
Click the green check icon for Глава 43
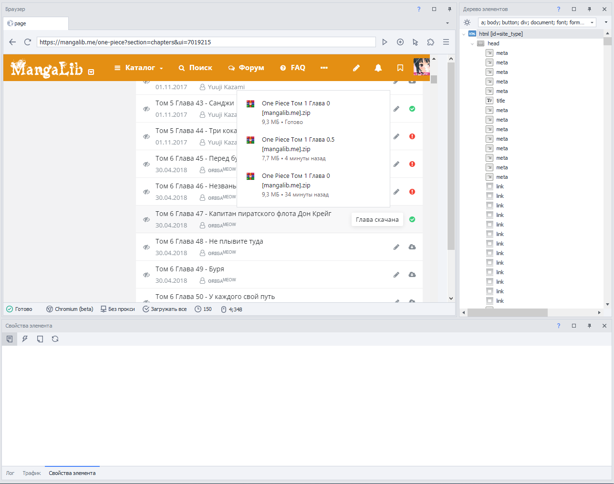click(412, 109)
